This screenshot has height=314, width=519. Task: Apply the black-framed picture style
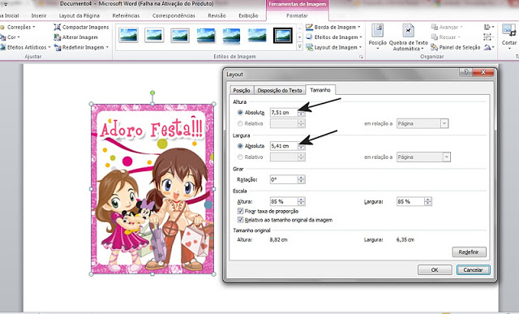pos(283,36)
